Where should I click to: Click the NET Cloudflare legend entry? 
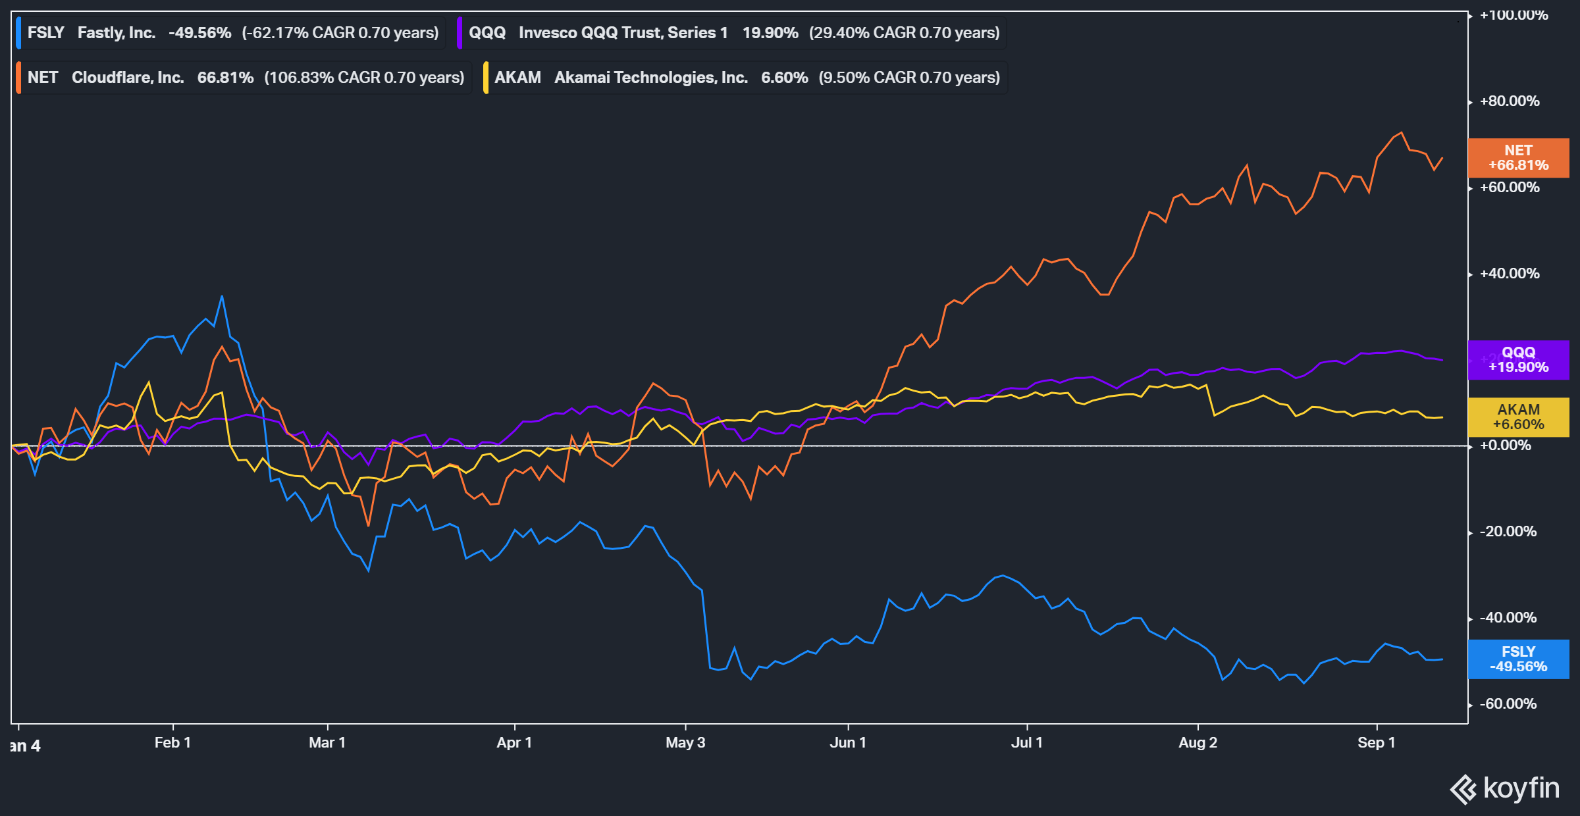coord(244,78)
